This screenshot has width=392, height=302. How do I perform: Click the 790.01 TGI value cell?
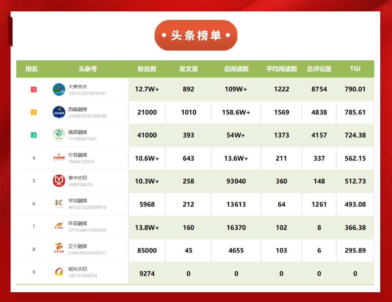355,89
